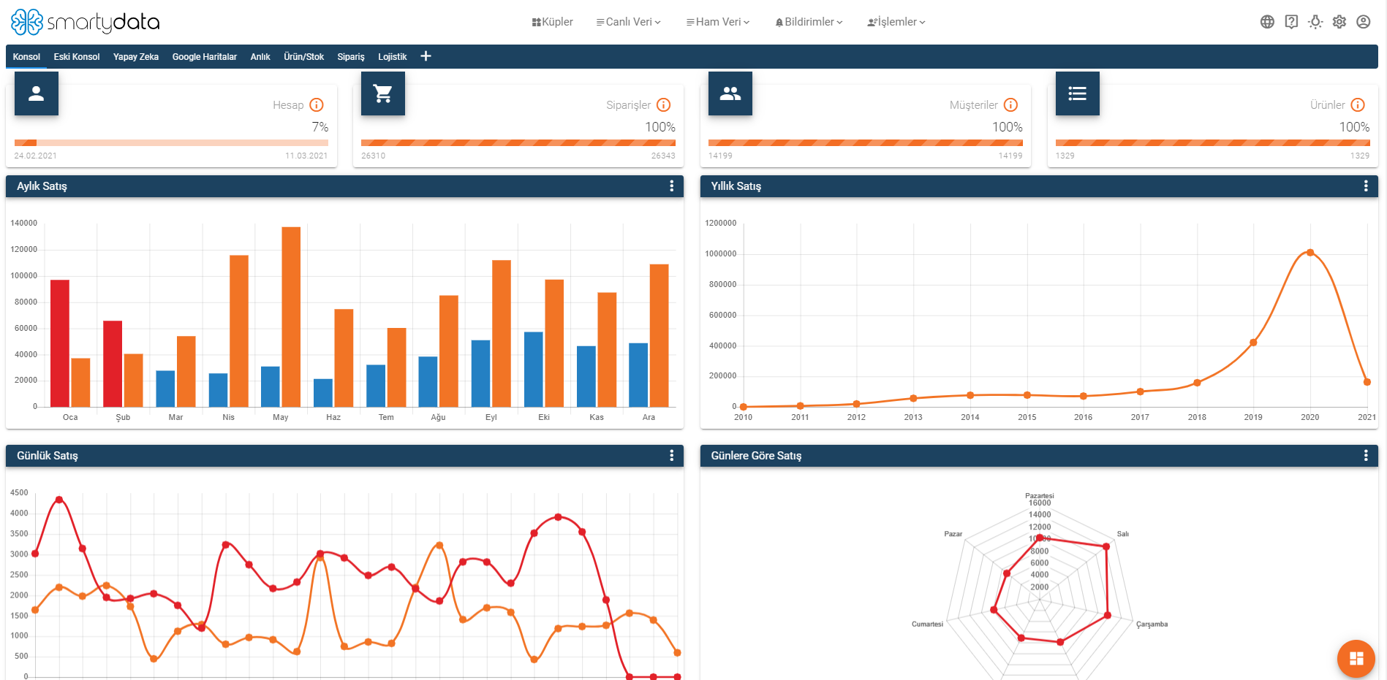
Task: Click the 2021 yearly sales point
Action: coord(1367,382)
